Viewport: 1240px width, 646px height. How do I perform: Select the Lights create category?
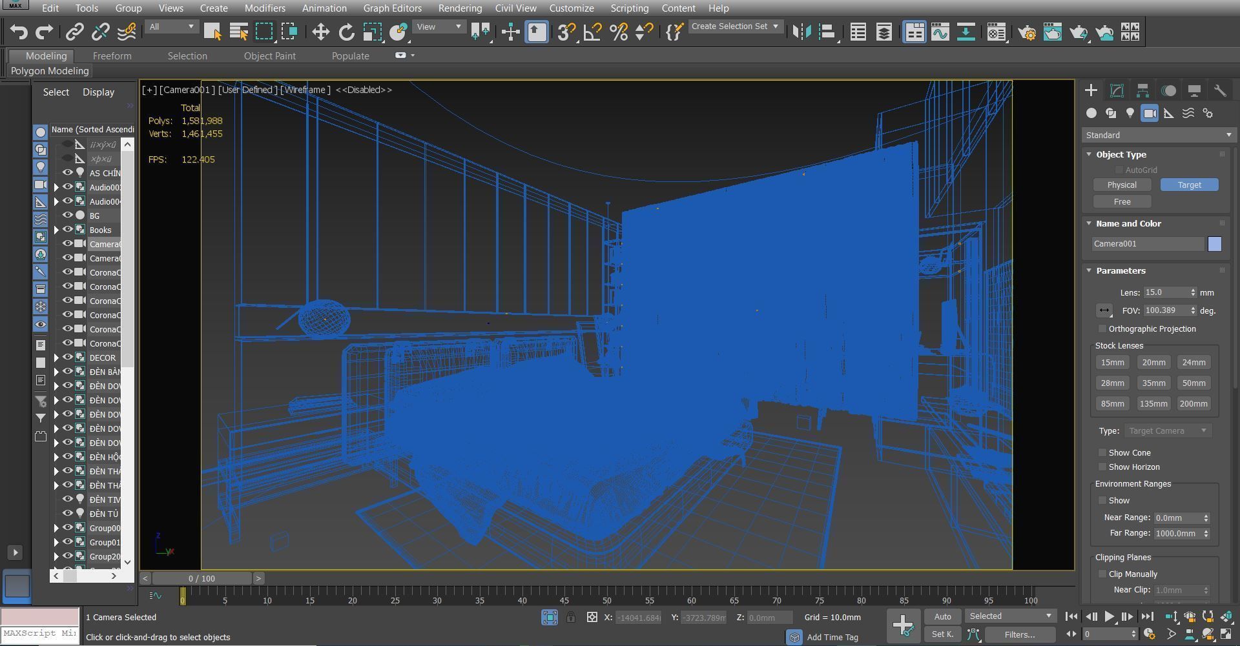click(x=1130, y=113)
